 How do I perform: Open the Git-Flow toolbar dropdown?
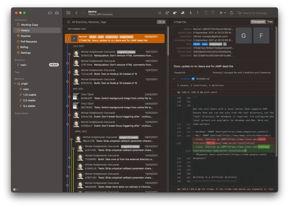pyautogui.click(x=223, y=13)
